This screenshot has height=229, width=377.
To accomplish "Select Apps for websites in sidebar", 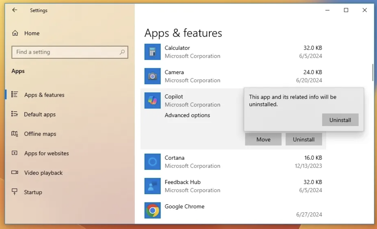I will coord(46,153).
